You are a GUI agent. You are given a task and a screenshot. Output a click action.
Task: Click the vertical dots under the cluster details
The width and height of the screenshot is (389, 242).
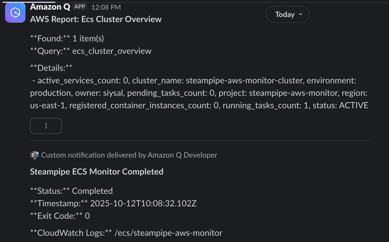pos(46,126)
